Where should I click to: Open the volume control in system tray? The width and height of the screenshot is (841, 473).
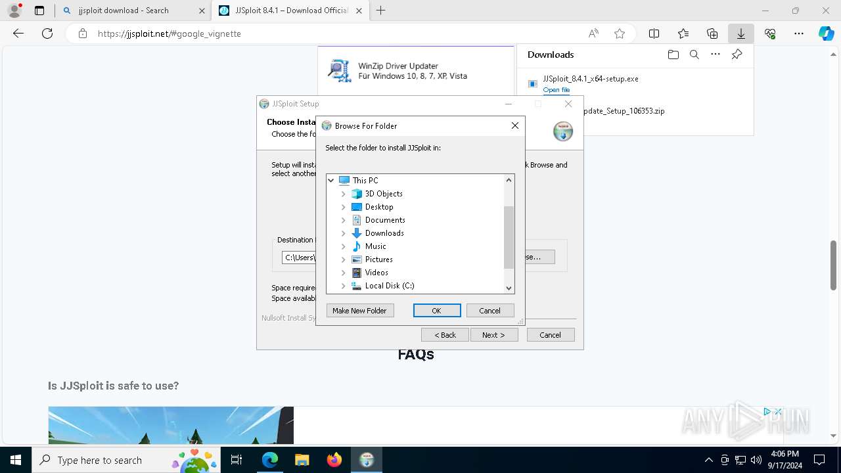coord(756,460)
